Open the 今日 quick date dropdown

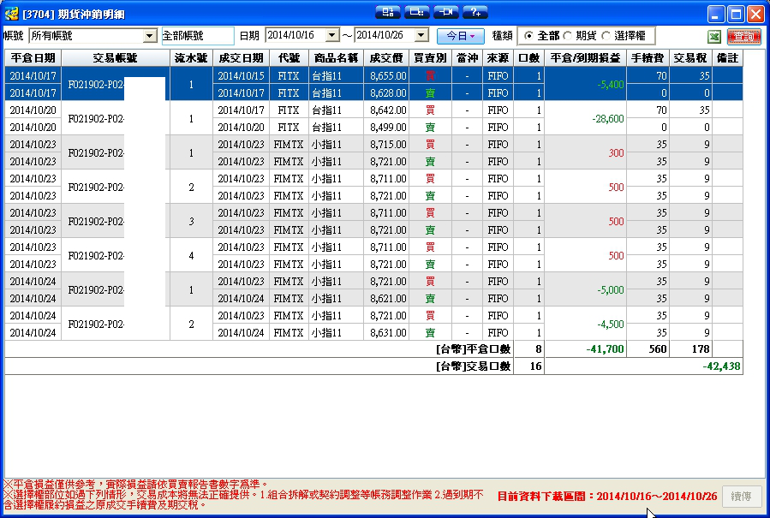tap(461, 36)
